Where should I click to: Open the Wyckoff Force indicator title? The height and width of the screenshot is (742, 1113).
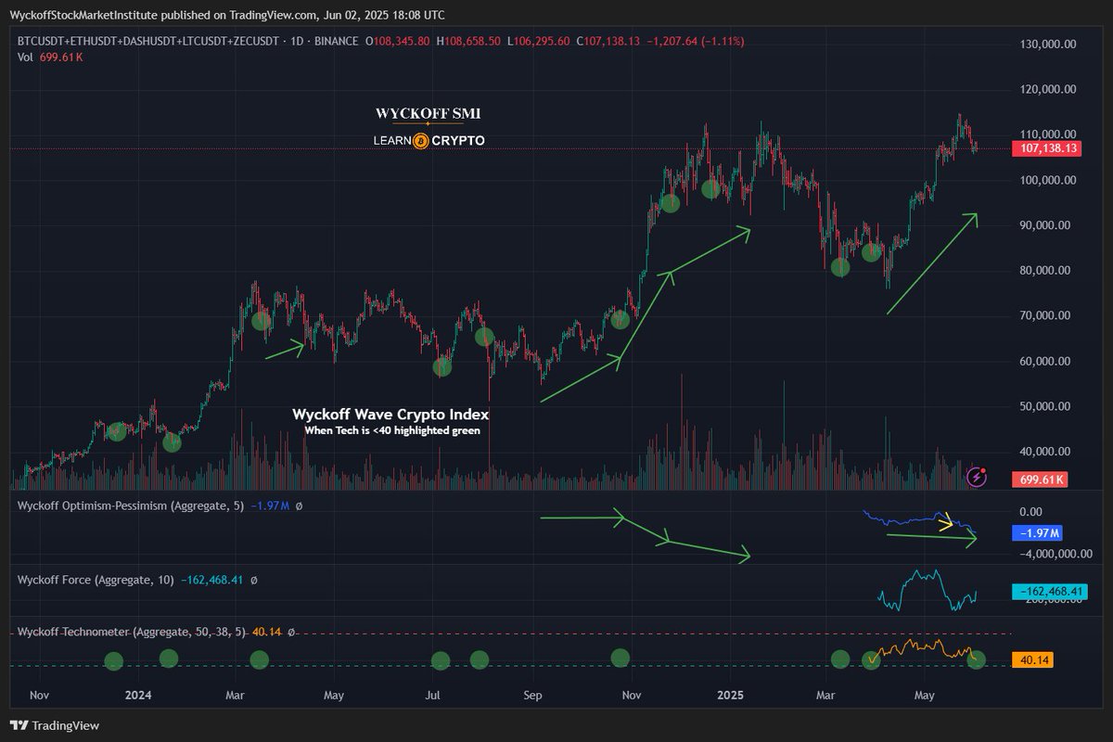click(x=96, y=580)
